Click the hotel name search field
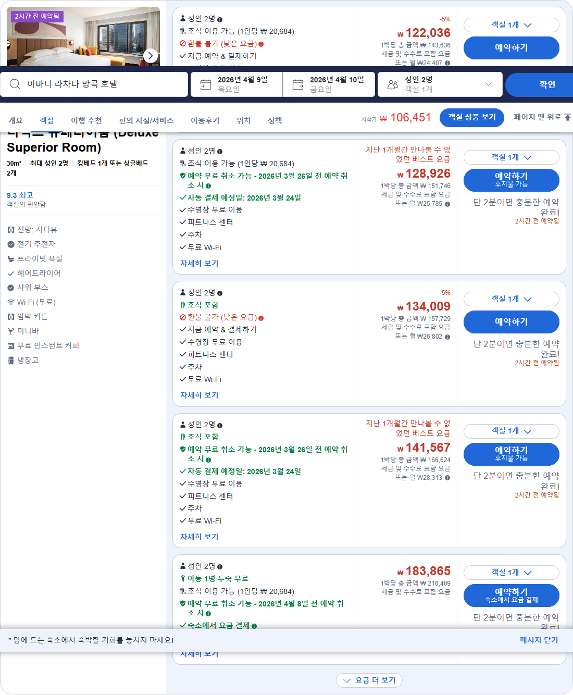 click(x=94, y=84)
